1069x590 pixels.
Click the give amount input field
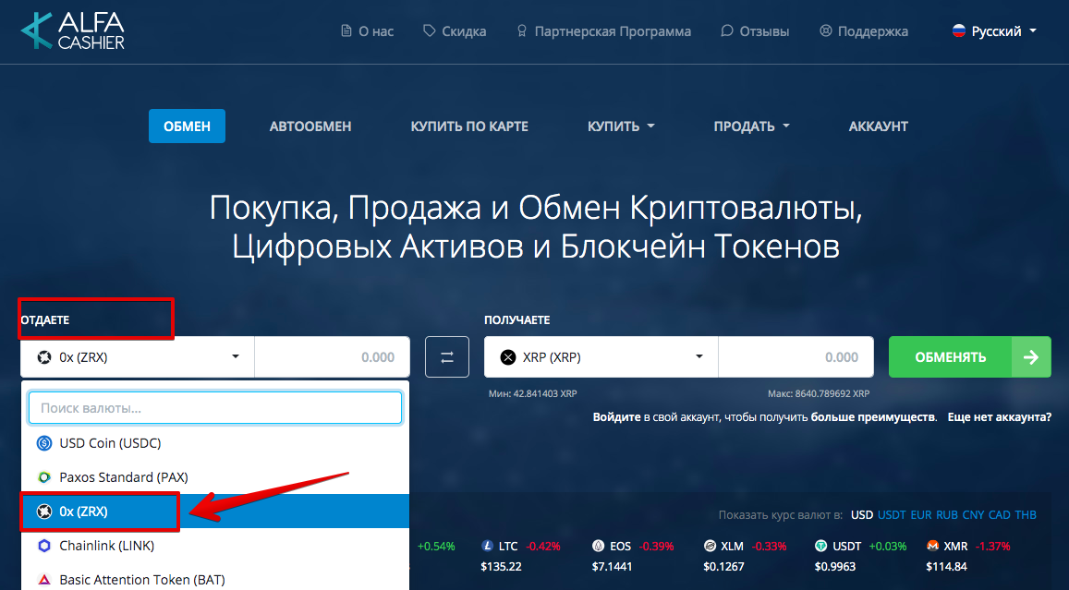332,357
